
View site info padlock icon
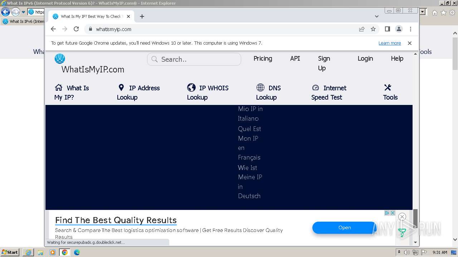(90, 29)
